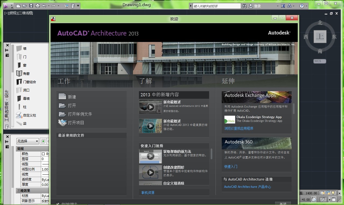Open the Undo history dropdown arrow
This screenshot has width=344, height=205.
(49, 6)
